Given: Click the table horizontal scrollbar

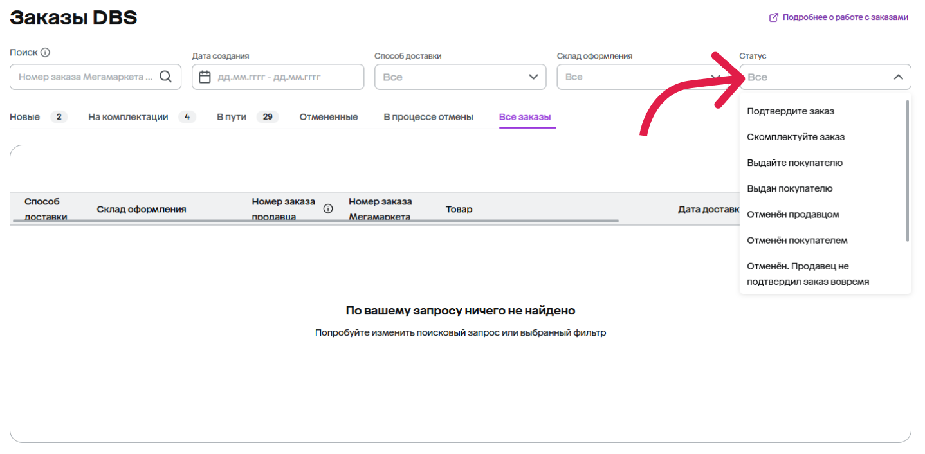Looking at the screenshot, I should pos(315,221).
